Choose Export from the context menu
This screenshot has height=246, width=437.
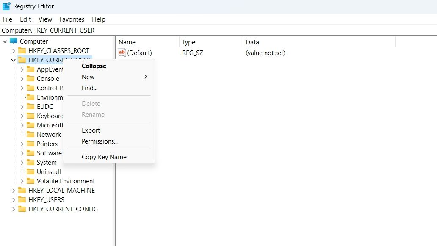[x=91, y=130]
